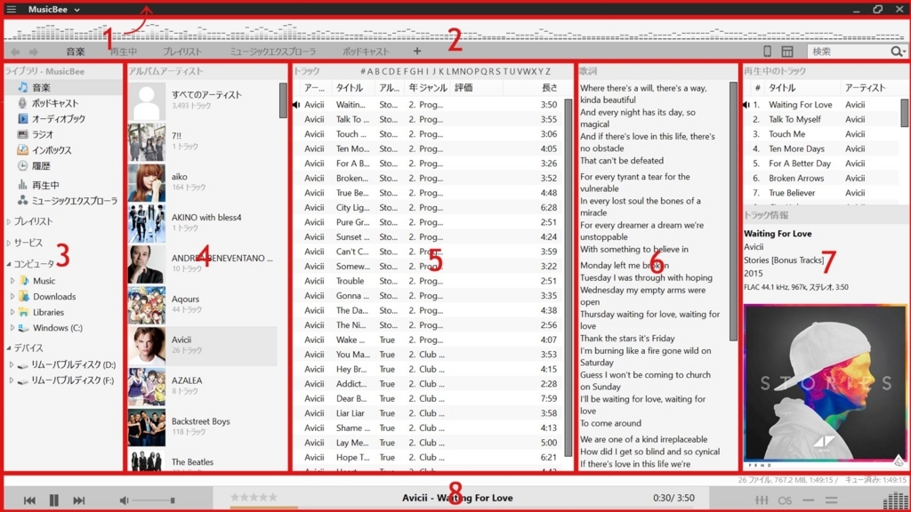Collapse the デバイス tree node

pyautogui.click(x=9, y=348)
